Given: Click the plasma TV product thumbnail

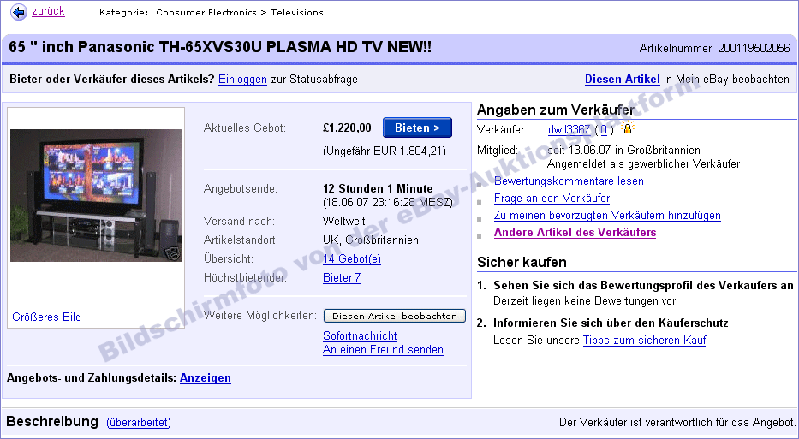Looking at the screenshot, I should tap(96, 196).
